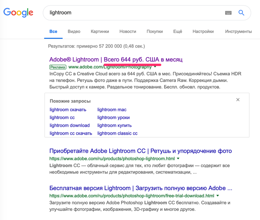Image resolution: width=260 pixels, height=220 pixels.
Task: Select related query lightroom скачать
Action: pos(68,110)
